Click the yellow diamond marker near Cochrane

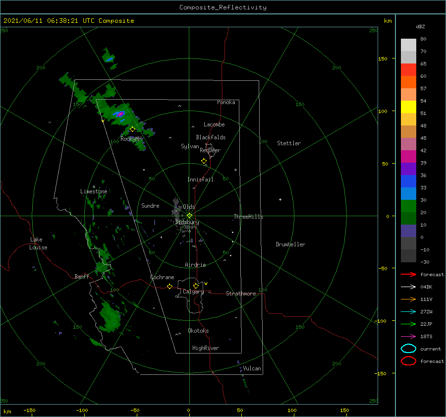[169, 286]
